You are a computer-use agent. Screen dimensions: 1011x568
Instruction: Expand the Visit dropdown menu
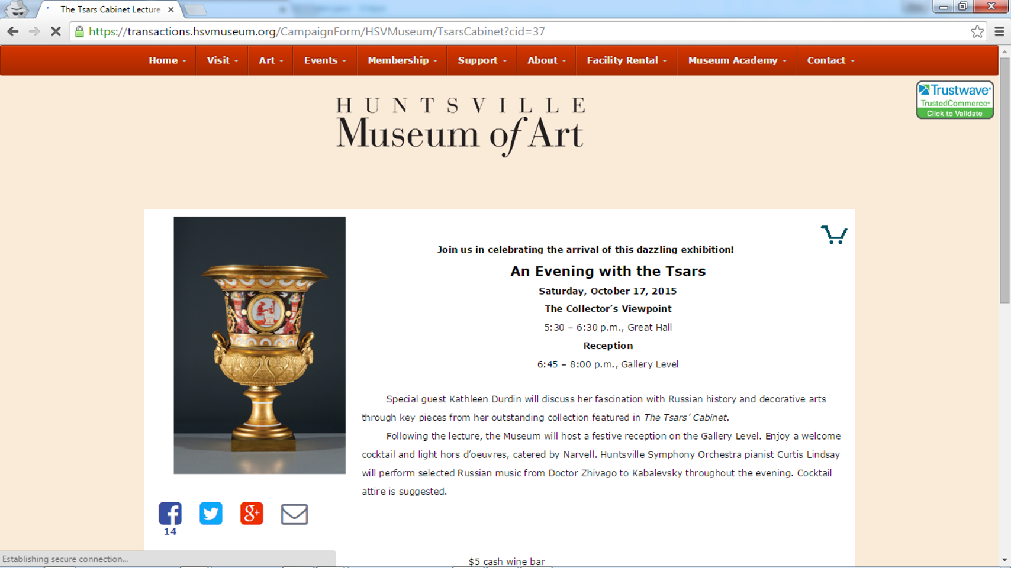(223, 60)
